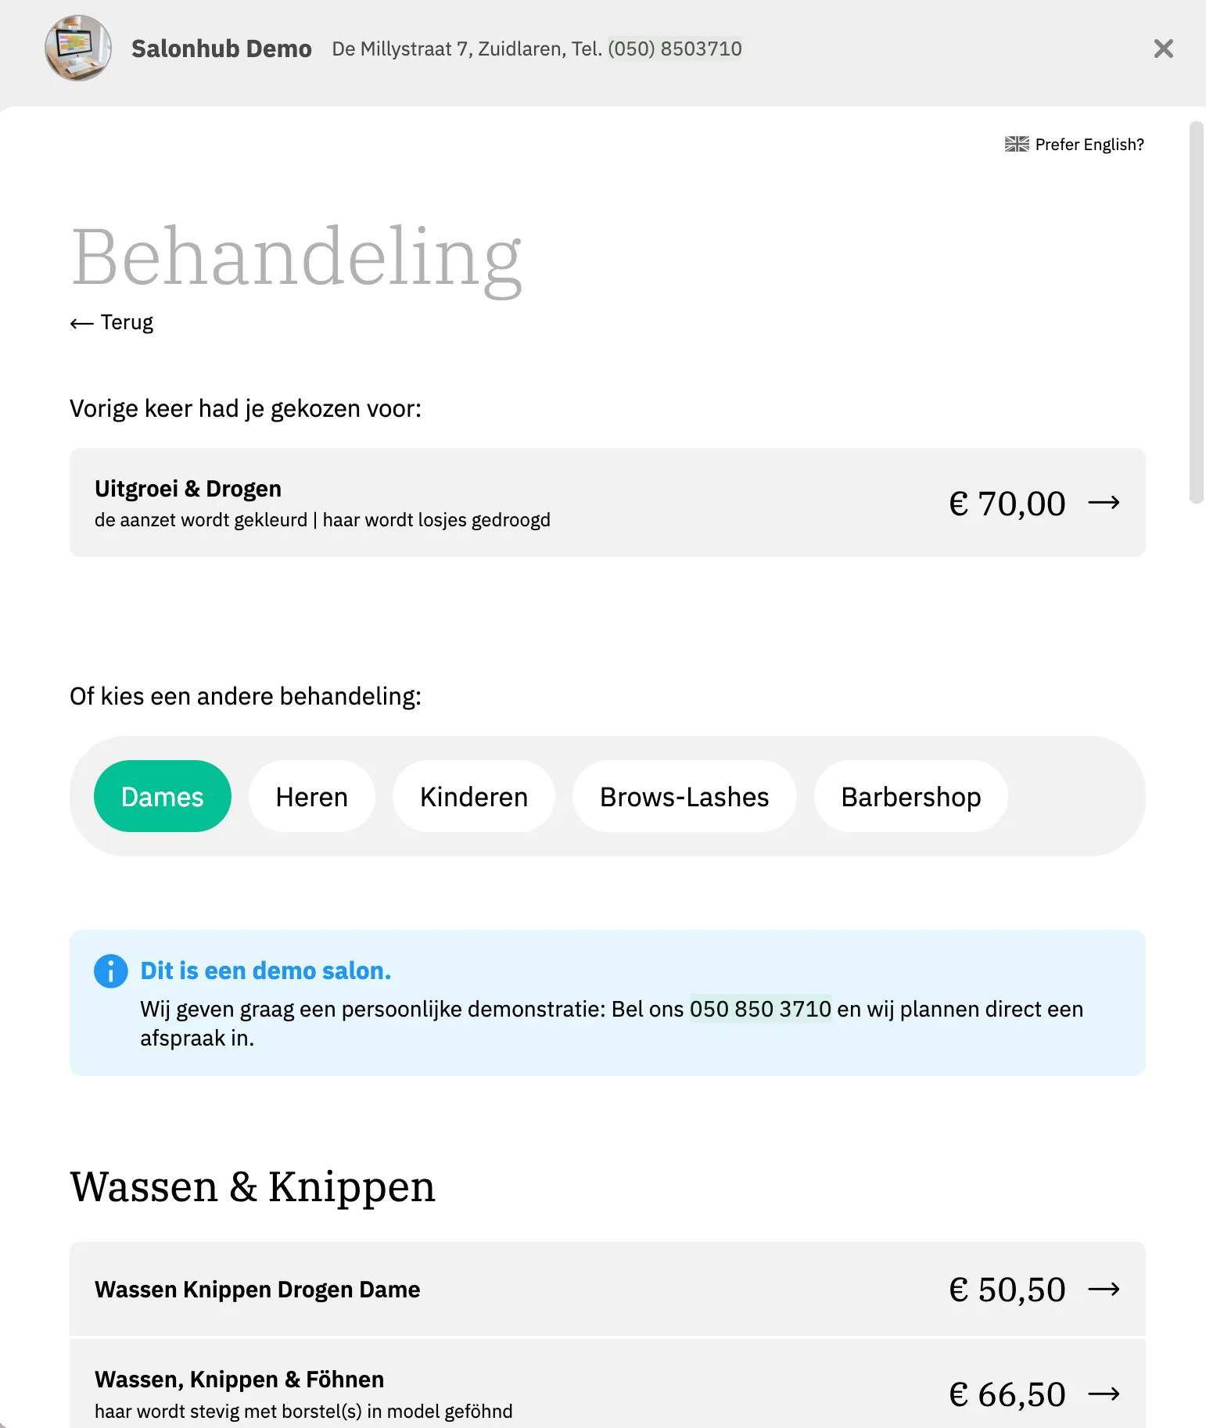The width and height of the screenshot is (1206, 1428).
Task: Click the Terug back link
Action: click(127, 323)
